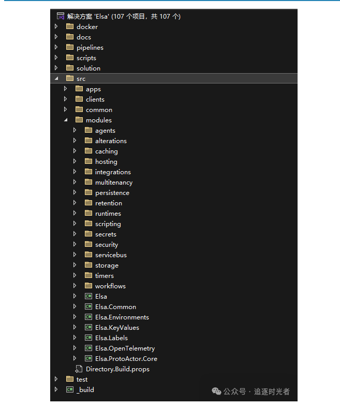Expand the hosting folder arrow
Image resolution: width=340 pixels, height=405 pixels.
tap(75, 161)
